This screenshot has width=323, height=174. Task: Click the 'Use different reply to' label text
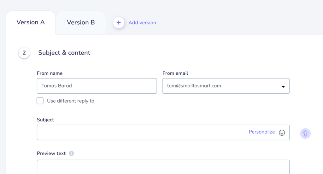point(71,101)
